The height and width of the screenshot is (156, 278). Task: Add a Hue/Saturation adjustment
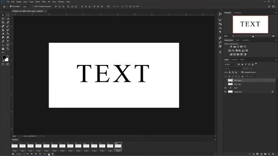[x=229, y=51]
